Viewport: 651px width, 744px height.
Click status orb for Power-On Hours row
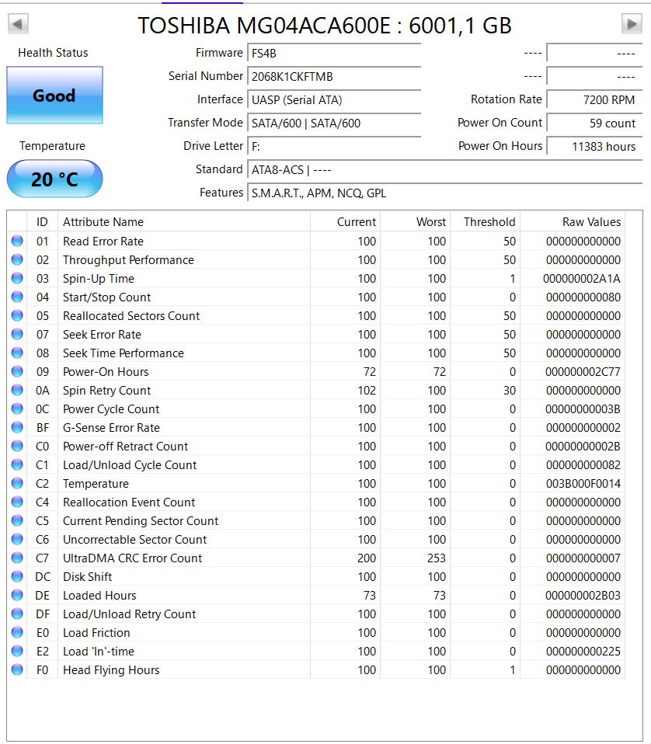point(17,371)
